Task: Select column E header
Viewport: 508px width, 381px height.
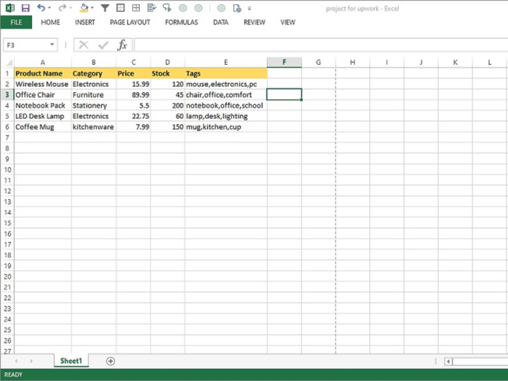Action: pyautogui.click(x=226, y=62)
